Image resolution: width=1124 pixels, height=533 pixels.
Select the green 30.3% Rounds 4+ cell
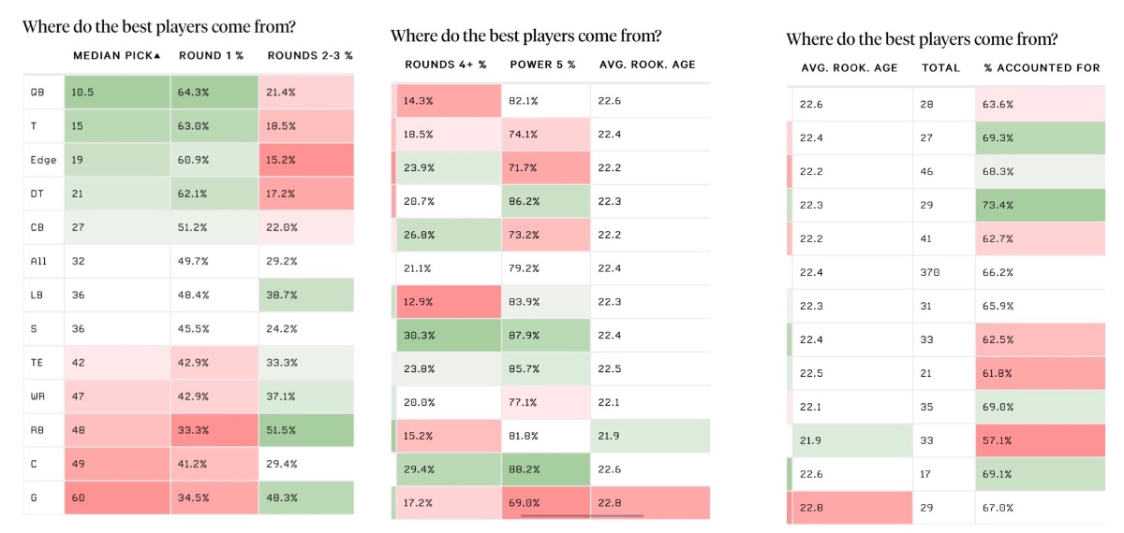[x=448, y=335]
